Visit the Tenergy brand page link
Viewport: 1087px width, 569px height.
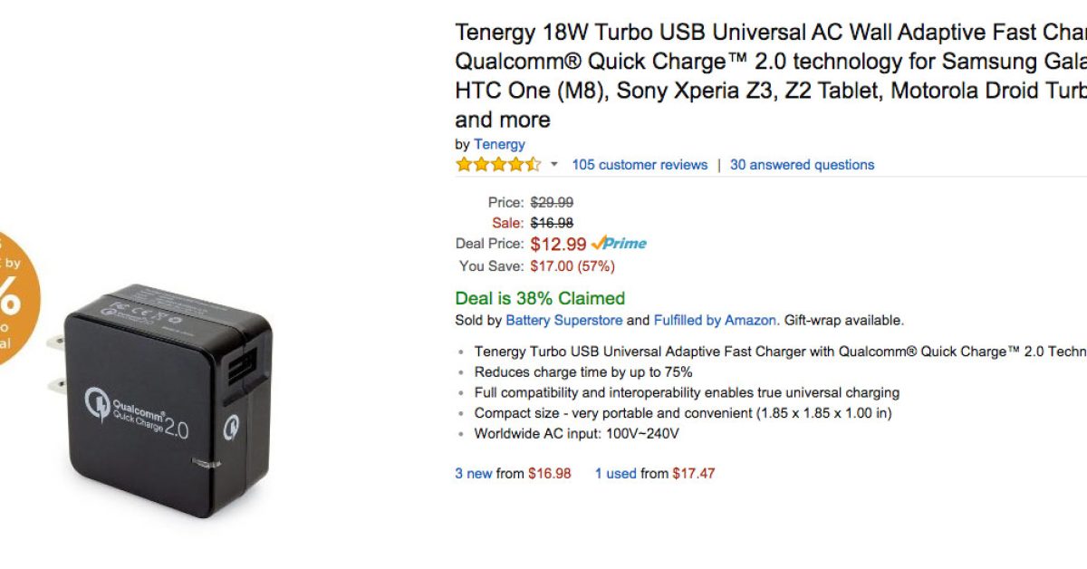(499, 144)
